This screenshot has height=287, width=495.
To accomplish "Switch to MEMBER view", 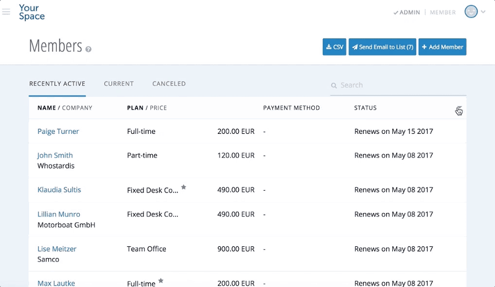I will click(x=442, y=12).
